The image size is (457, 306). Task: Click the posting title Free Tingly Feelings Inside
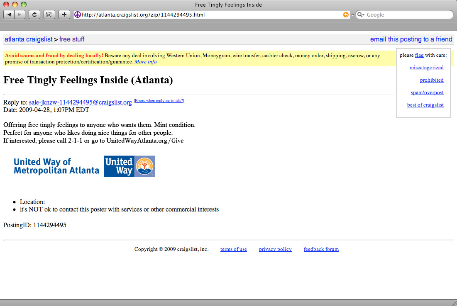click(88, 80)
